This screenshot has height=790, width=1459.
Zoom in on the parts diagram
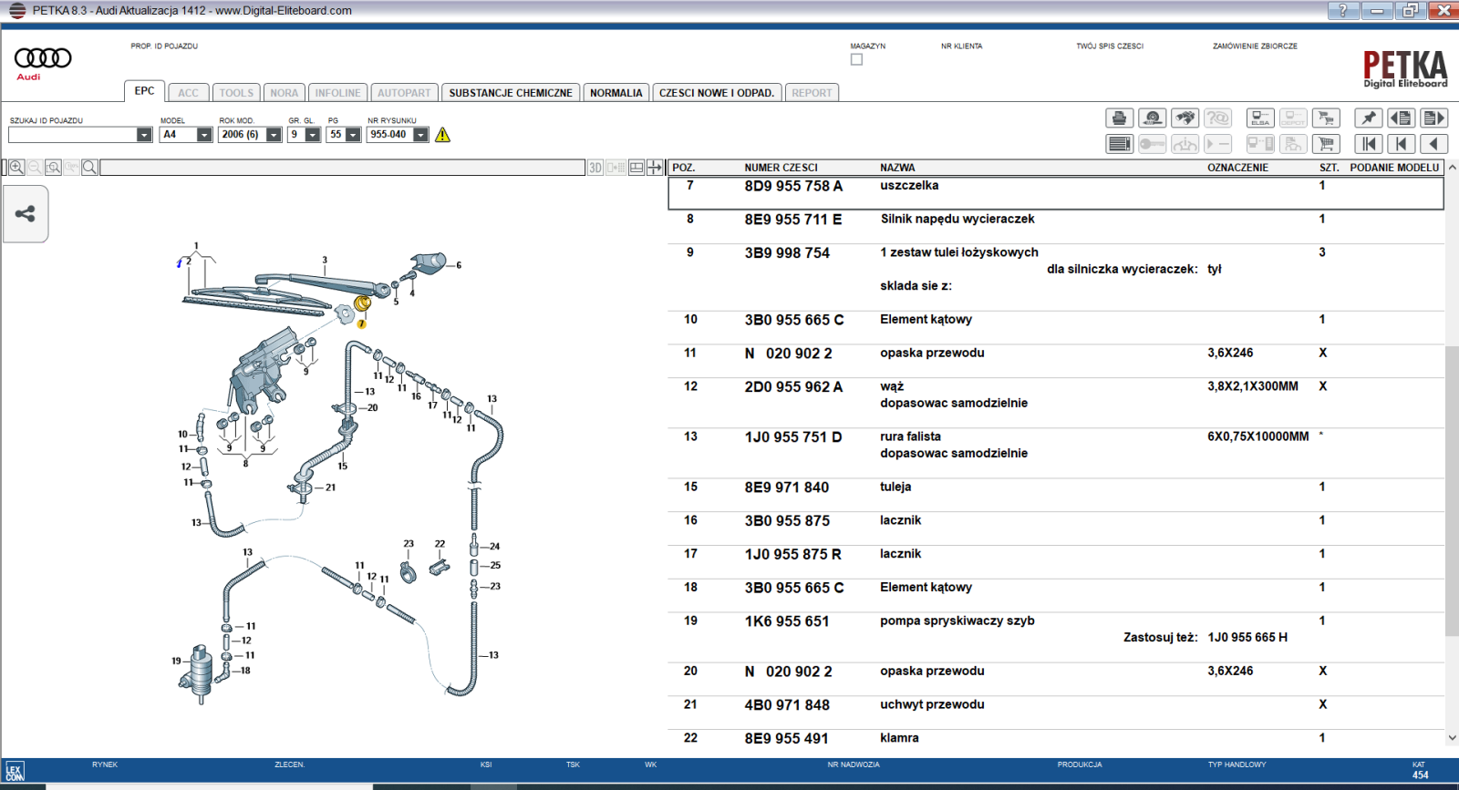(x=16, y=168)
